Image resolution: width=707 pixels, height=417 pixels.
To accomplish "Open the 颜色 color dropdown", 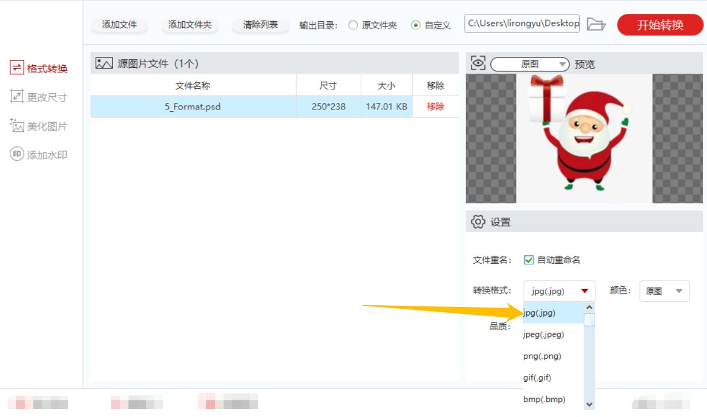I will tap(664, 291).
